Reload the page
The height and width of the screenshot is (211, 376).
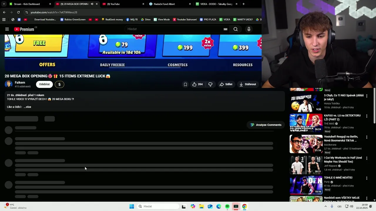(18, 12)
